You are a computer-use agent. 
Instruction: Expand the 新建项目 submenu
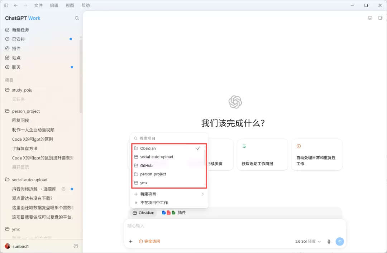click(x=169, y=194)
